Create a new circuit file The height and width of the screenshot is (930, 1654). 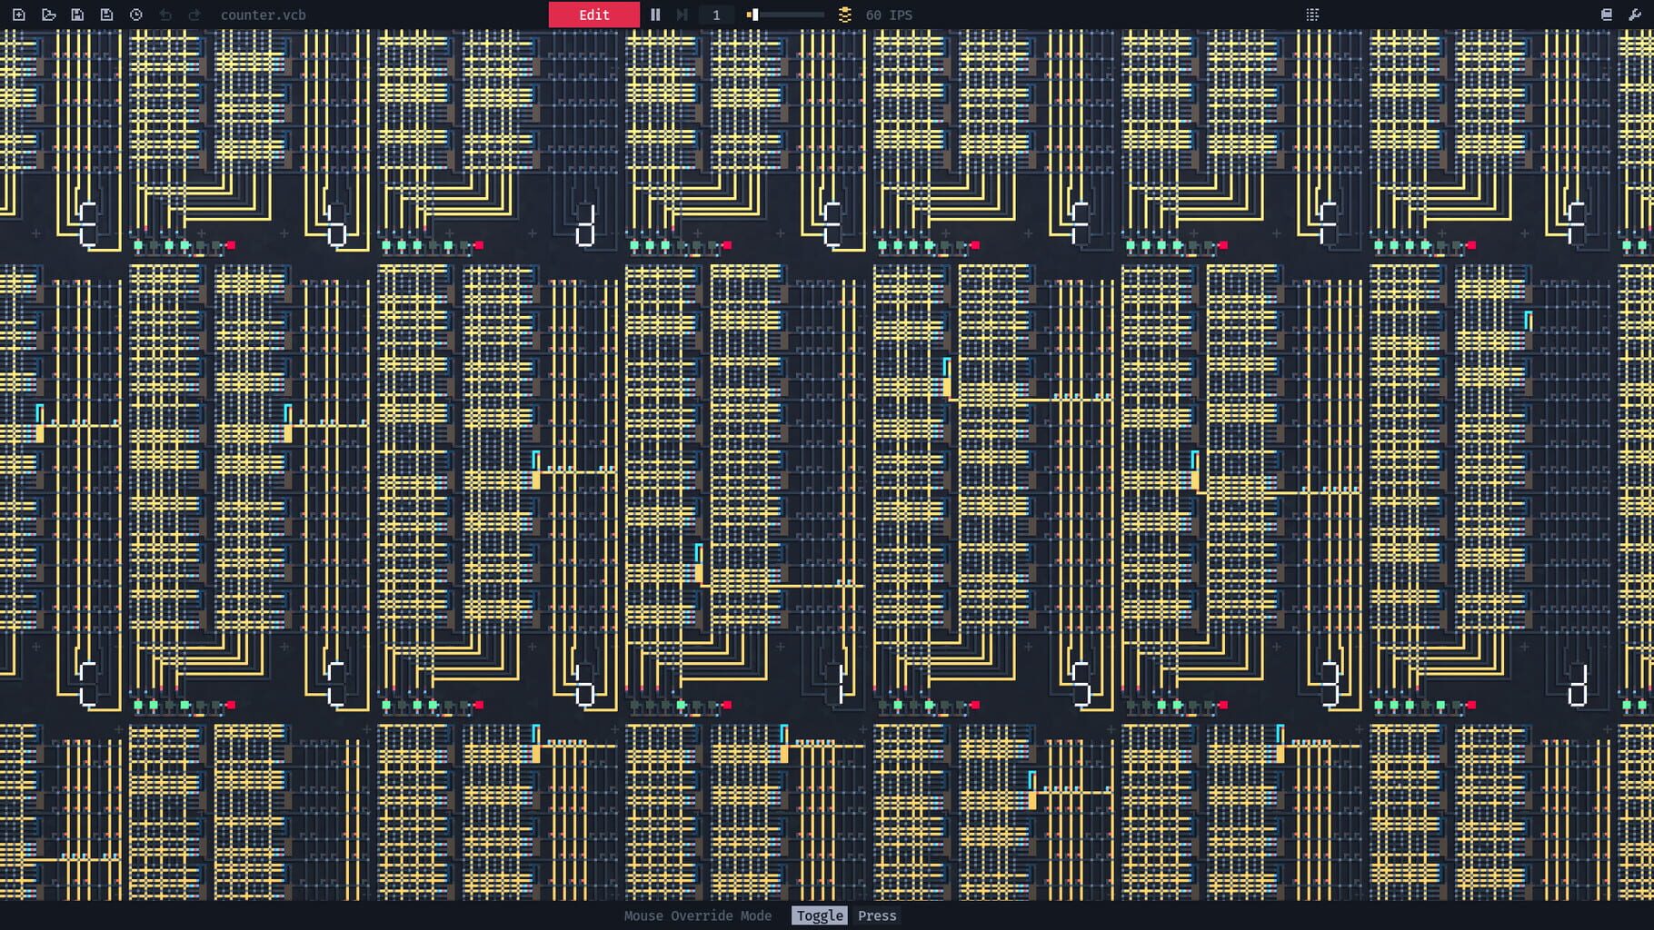click(18, 15)
